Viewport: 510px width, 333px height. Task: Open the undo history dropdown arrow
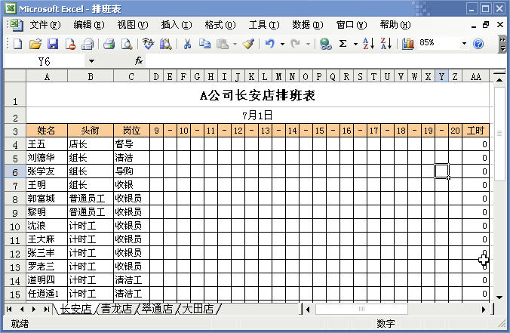click(x=282, y=44)
